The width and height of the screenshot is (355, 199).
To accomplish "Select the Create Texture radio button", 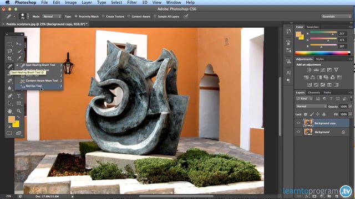I will click(103, 16).
